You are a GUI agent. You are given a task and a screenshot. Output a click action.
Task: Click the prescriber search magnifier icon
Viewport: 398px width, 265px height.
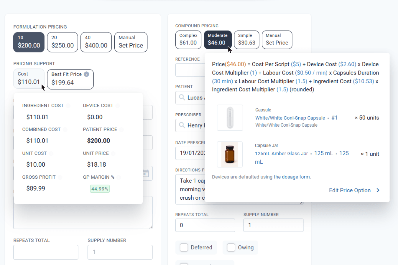coord(182,125)
